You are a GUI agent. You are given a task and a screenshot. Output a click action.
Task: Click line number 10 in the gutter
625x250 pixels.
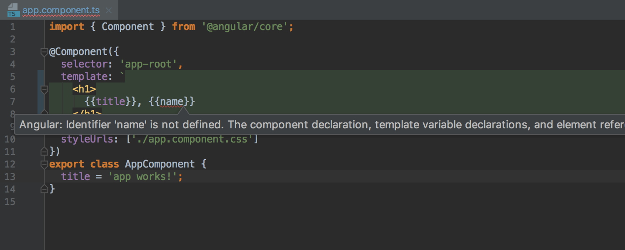(10, 139)
